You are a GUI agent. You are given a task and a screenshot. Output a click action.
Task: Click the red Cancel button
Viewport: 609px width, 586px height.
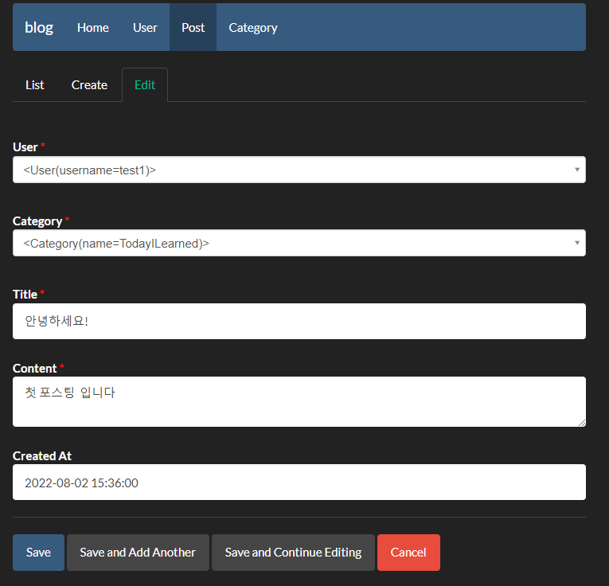tap(408, 553)
